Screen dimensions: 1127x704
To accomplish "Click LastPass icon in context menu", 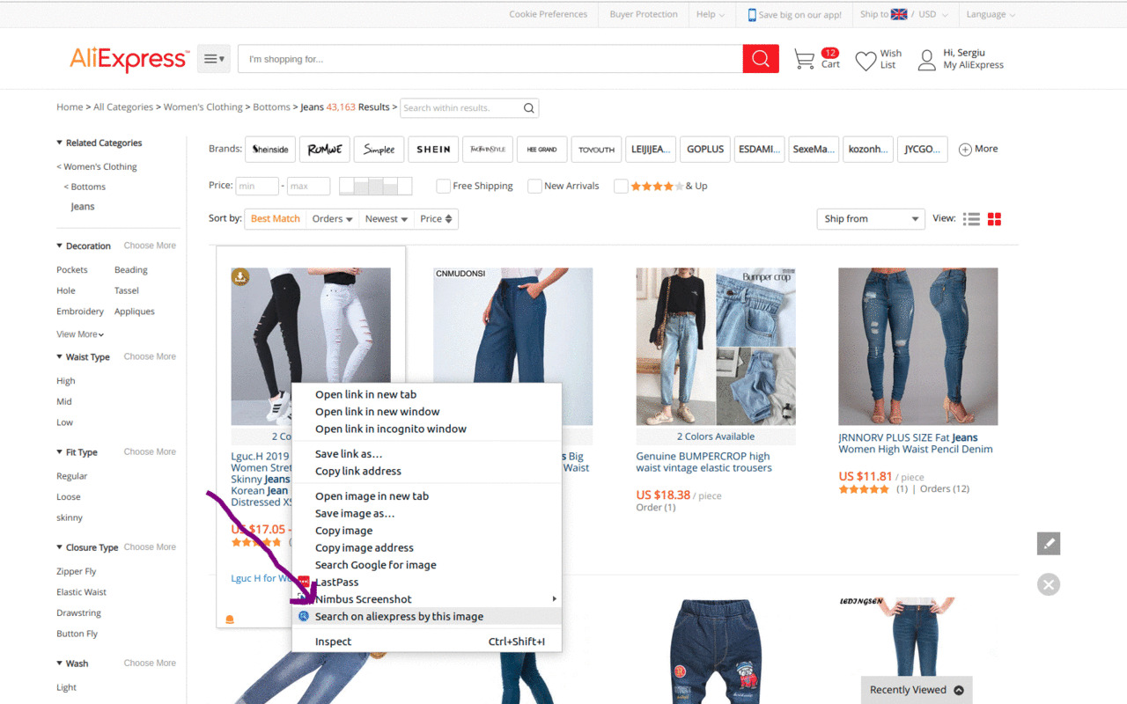I will click(x=304, y=582).
